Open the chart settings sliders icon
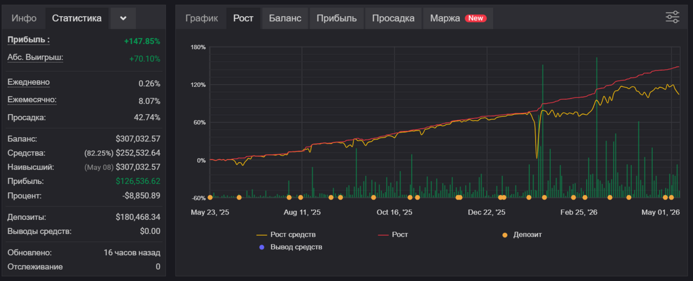The image size is (693, 281). coord(672,17)
